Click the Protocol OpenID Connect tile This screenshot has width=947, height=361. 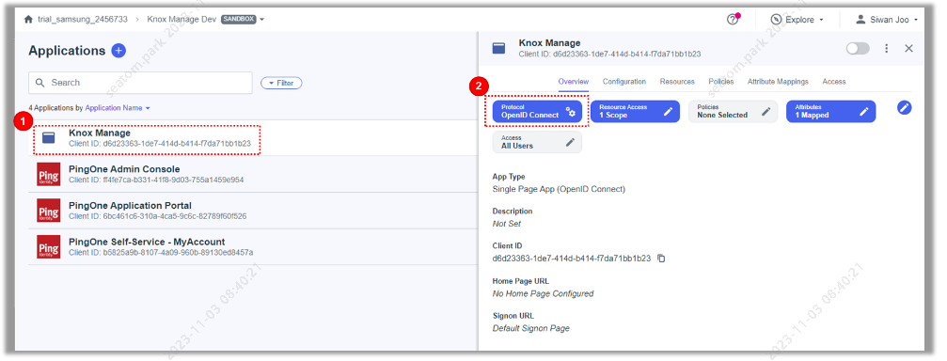click(x=537, y=112)
